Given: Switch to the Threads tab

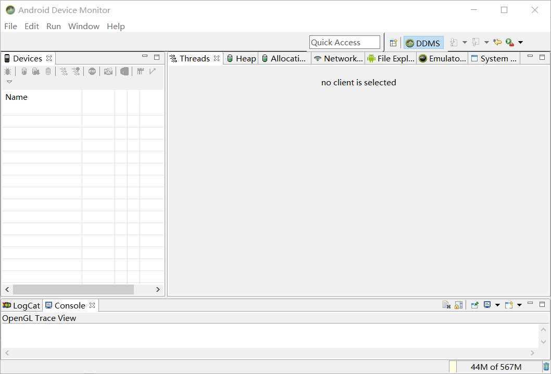Looking at the screenshot, I should pos(194,59).
